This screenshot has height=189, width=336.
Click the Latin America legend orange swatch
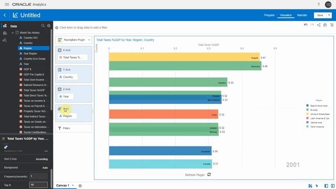(x=308, y=118)
